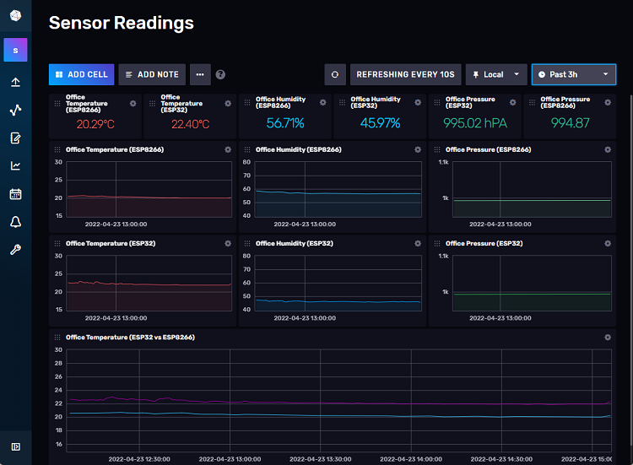The width and height of the screenshot is (633, 465).
Task: Grab drag handle of Office Humidity (ESP32) graph
Action: coord(247,243)
